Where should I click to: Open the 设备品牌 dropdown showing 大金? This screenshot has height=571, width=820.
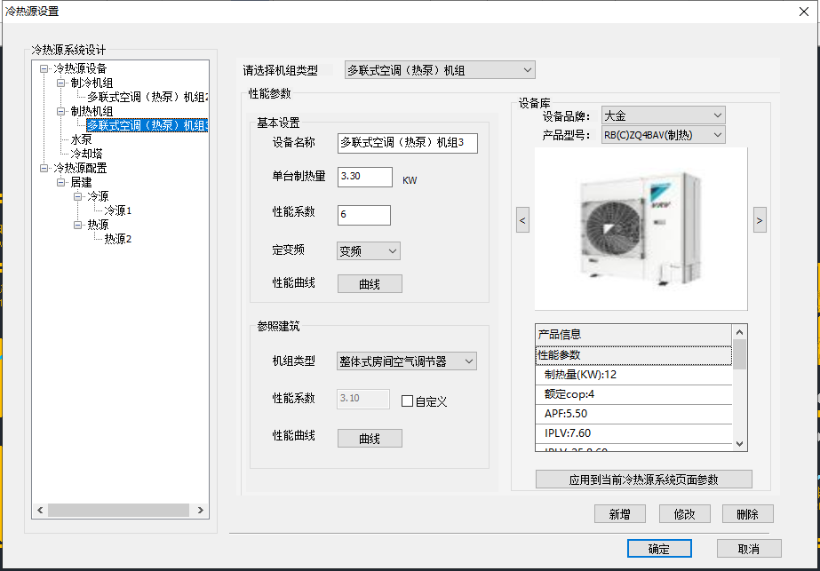(x=663, y=115)
